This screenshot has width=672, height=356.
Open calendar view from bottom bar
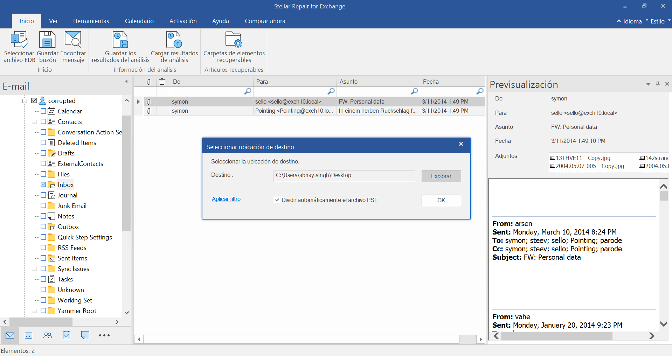[28, 335]
